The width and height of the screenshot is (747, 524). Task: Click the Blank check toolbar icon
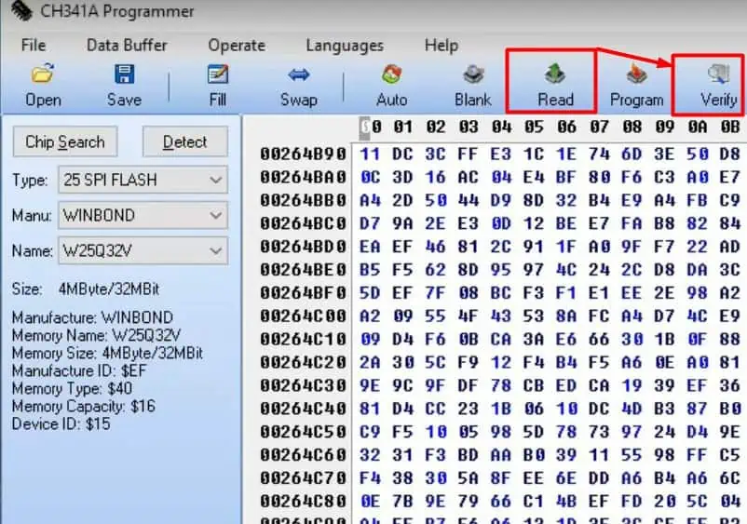[x=473, y=74]
